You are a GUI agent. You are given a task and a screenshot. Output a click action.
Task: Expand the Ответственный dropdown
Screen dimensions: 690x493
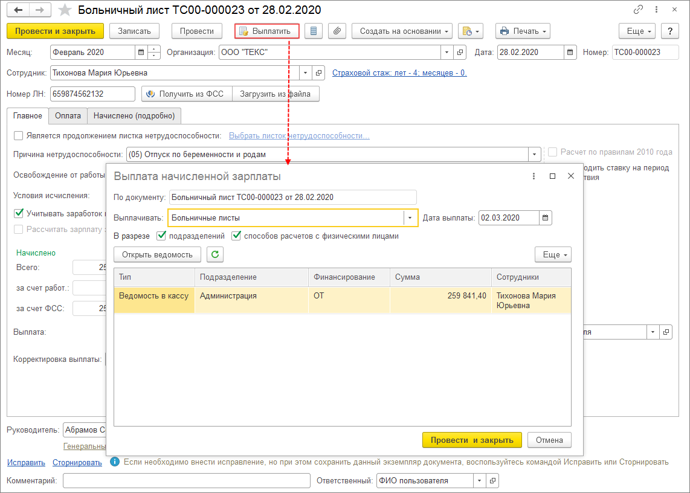[480, 481]
